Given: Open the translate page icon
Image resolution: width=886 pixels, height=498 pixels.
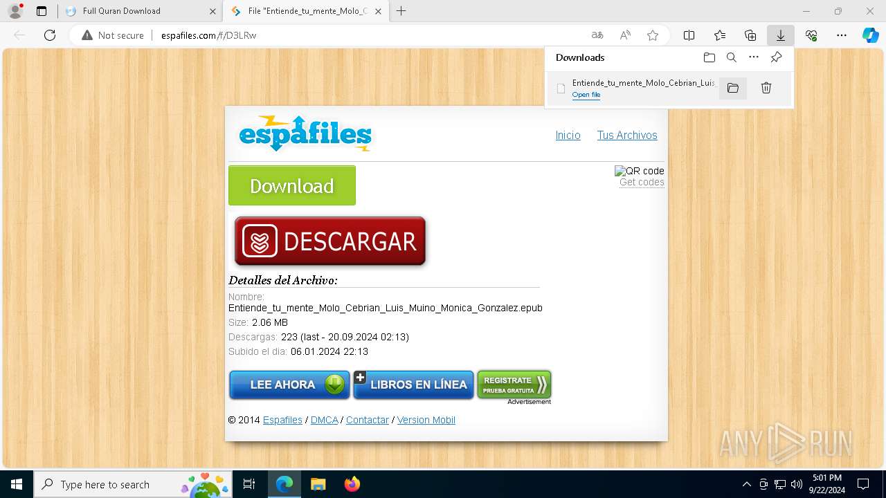Looking at the screenshot, I should pyautogui.click(x=597, y=35).
